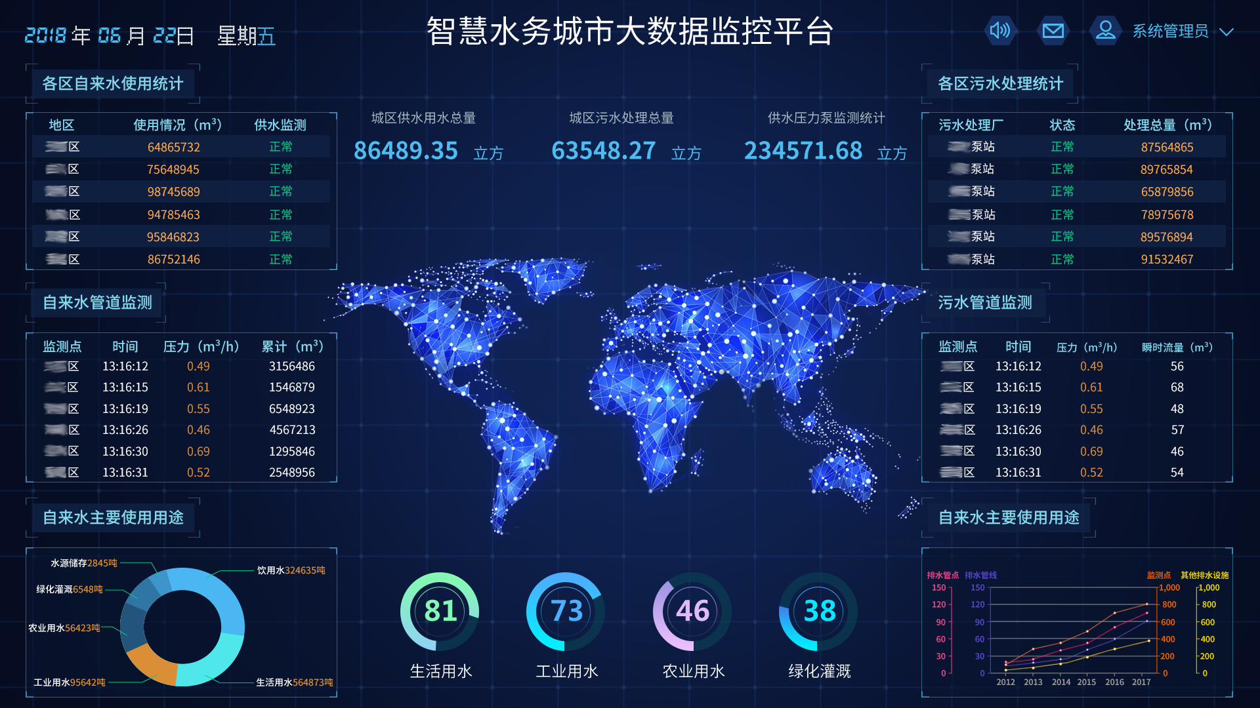
Task: Select the 农业用水 gauge showing 46
Action: tap(692, 611)
